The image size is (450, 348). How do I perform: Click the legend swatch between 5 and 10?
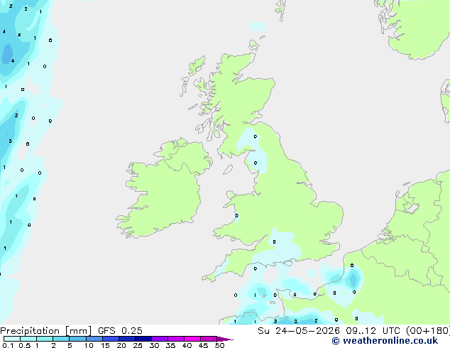77,339
